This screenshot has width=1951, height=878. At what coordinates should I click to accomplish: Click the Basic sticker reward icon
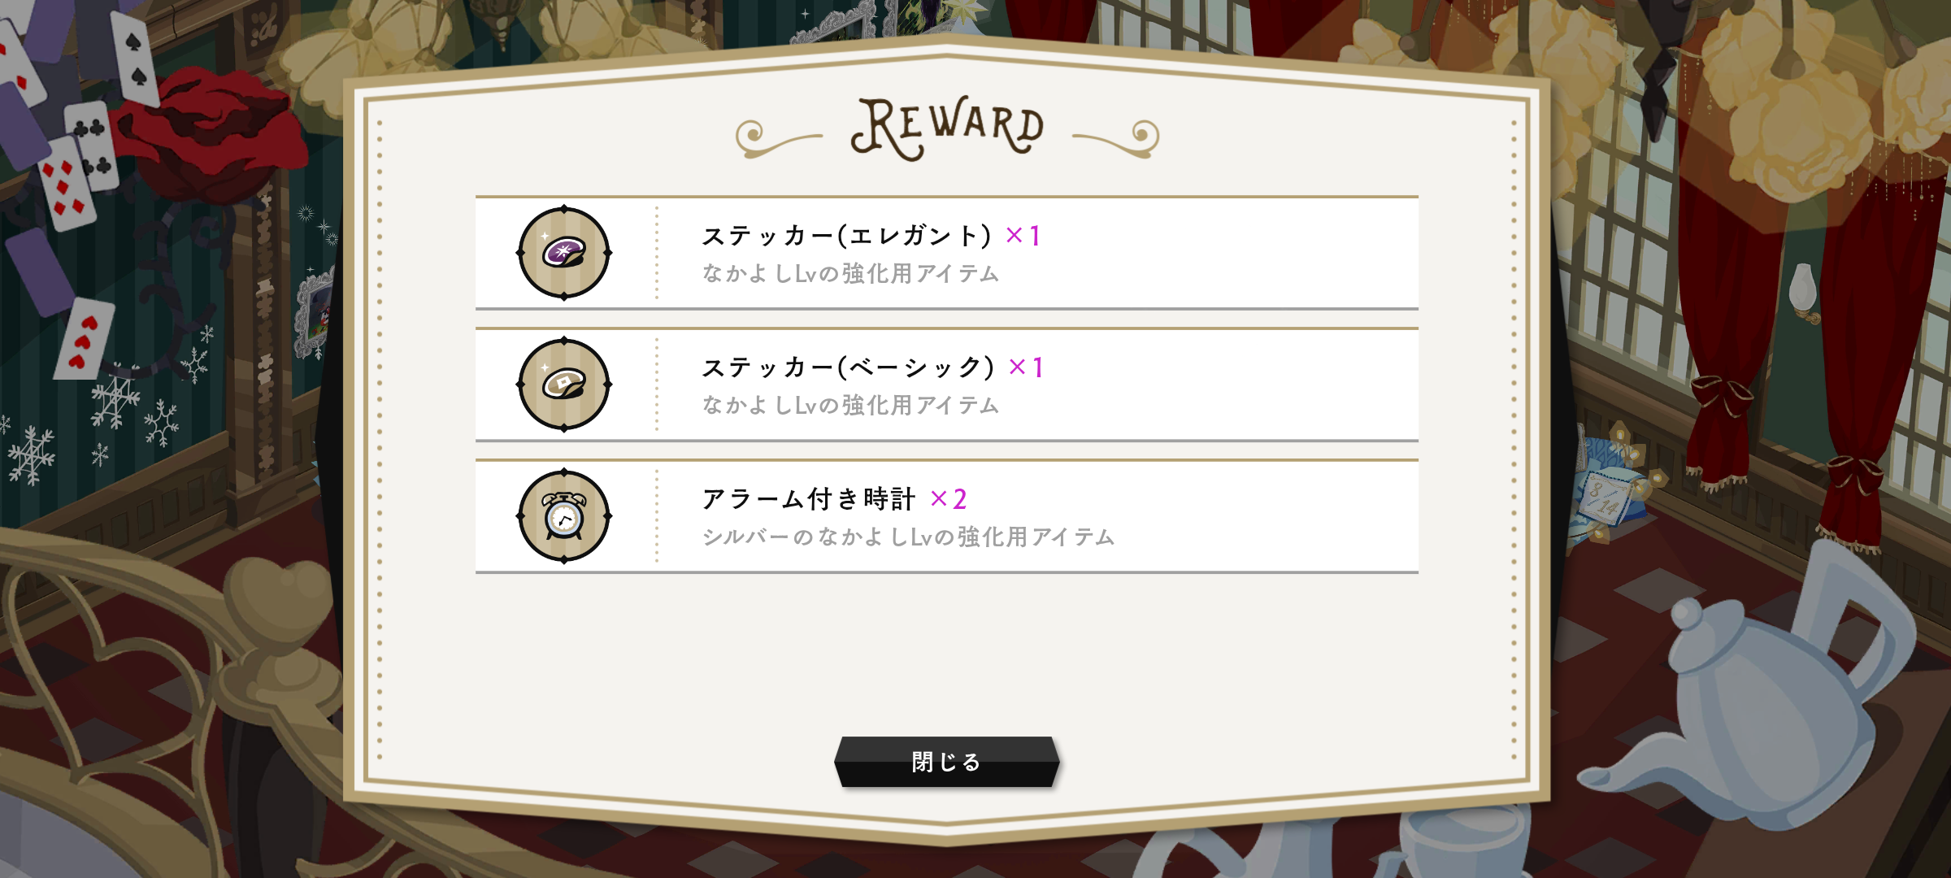pos(564,385)
